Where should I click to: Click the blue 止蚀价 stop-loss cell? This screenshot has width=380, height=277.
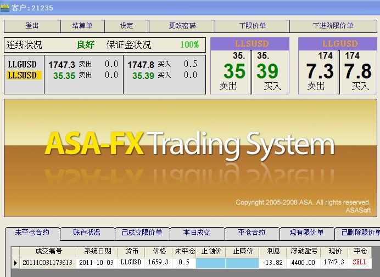click(211, 263)
